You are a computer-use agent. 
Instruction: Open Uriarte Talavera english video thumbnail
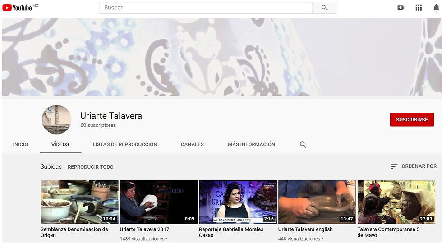(x=317, y=202)
